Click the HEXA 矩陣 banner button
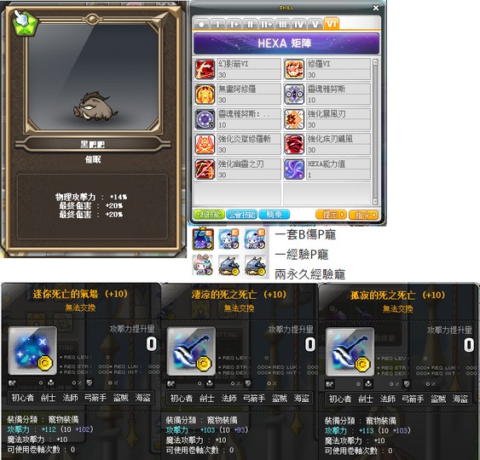Screen dimensions: 480x460 286,43
